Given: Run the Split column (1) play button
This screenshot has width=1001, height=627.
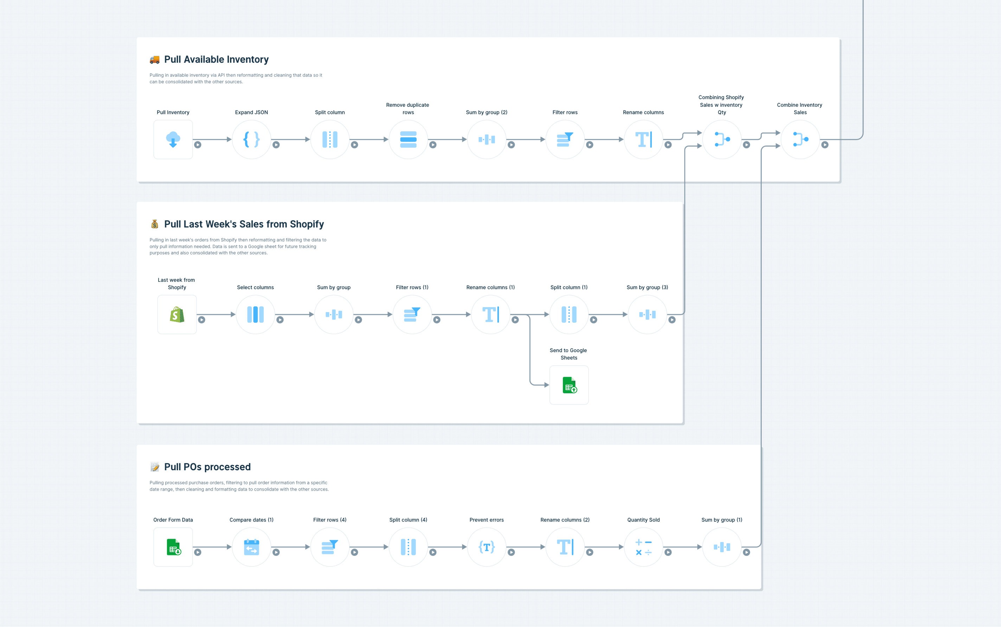Looking at the screenshot, I should (x=593, y=320).
